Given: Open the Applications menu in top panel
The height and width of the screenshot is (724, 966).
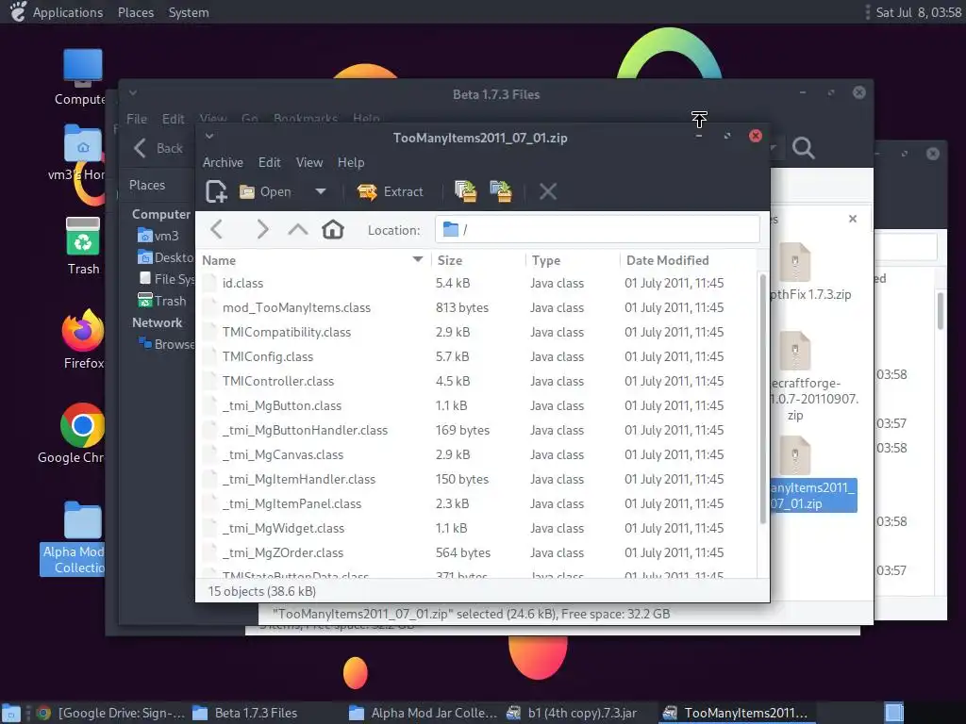Looking at the screenshot, I should pos(68,12).
